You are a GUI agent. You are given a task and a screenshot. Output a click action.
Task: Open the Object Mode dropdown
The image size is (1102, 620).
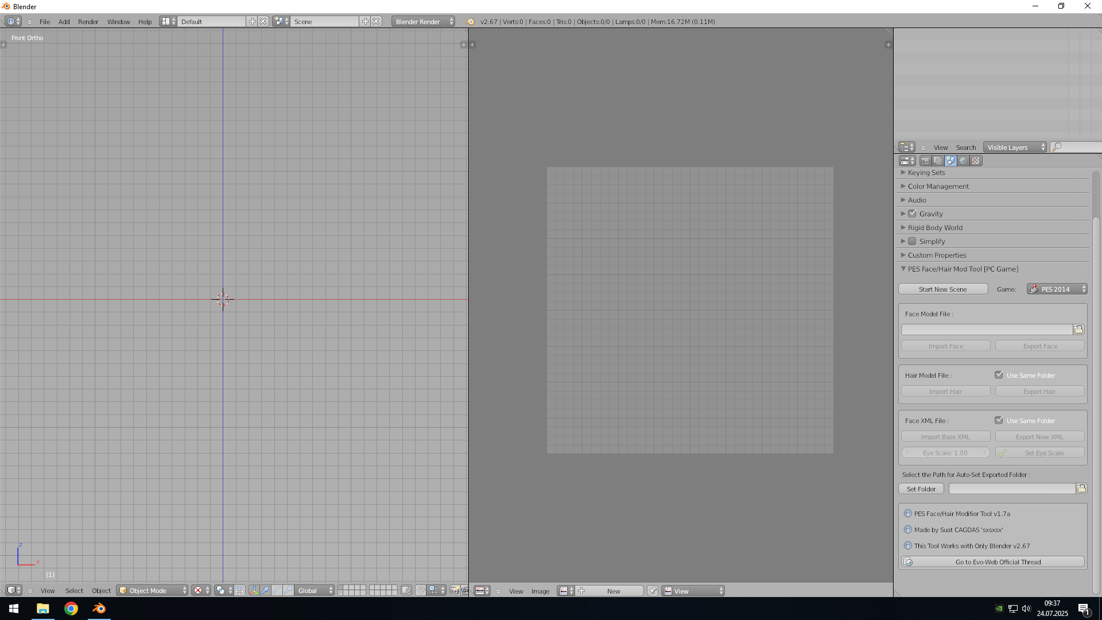153,591
